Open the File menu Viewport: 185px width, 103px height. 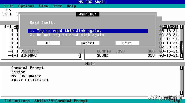tap(9, 6)
